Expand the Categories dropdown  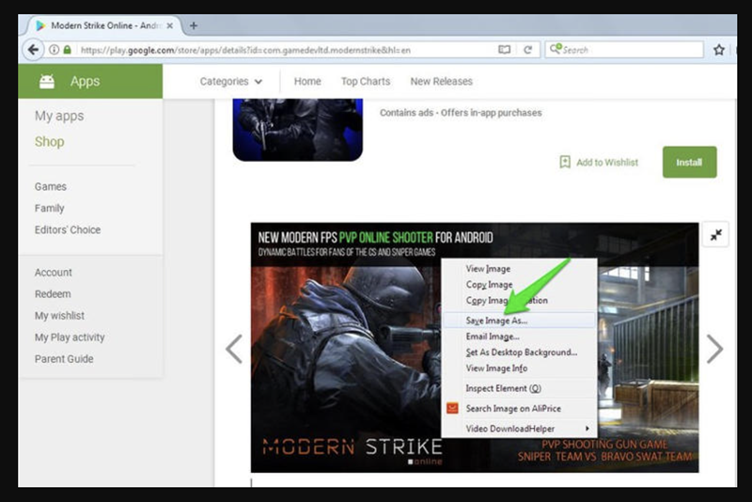tap(231, 82)
